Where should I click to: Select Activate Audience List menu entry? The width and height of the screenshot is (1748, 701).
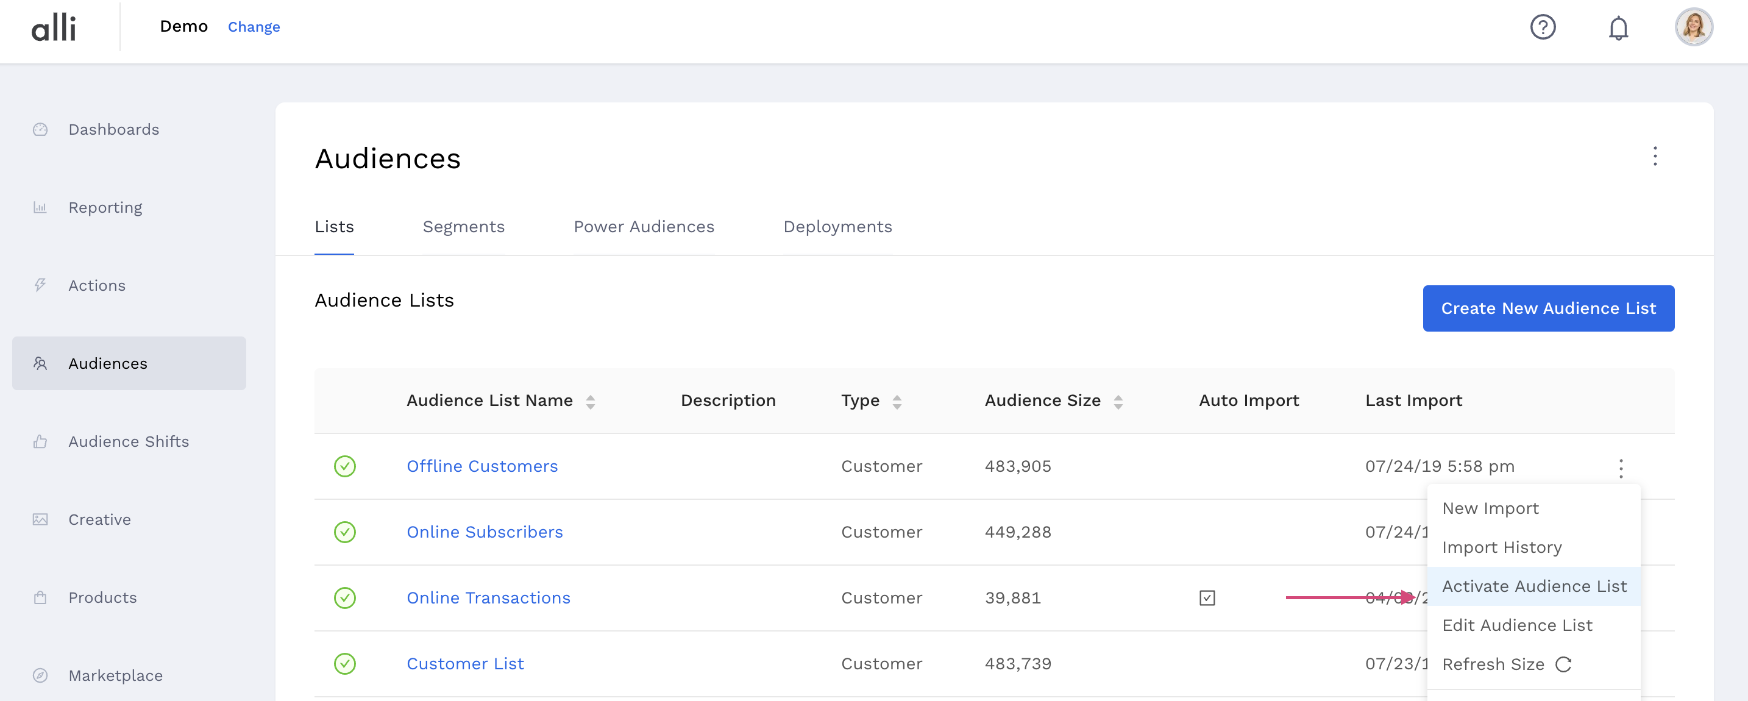(x=1533, y=586)
